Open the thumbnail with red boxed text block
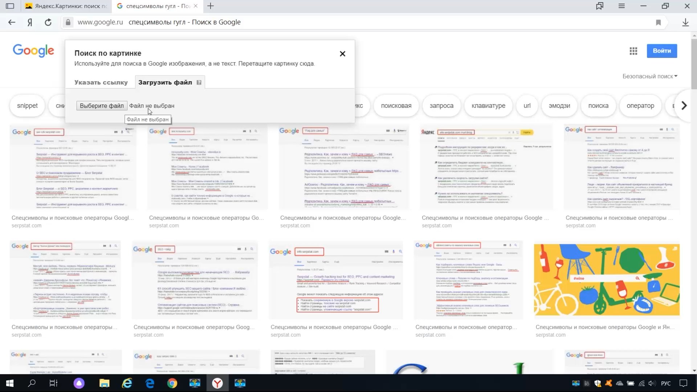 click(336, 280)
